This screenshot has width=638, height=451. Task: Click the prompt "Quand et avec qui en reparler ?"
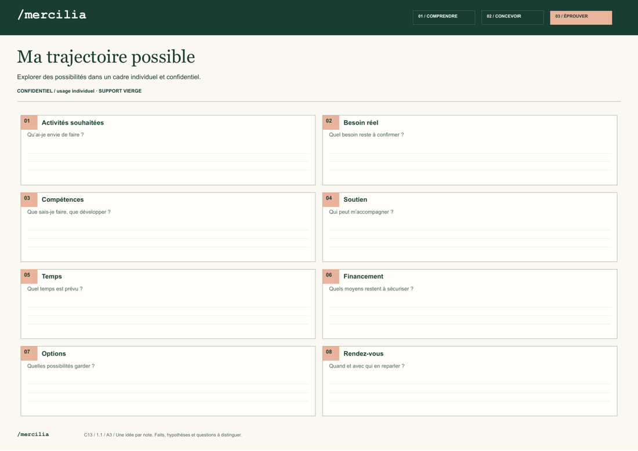(367, 366)
